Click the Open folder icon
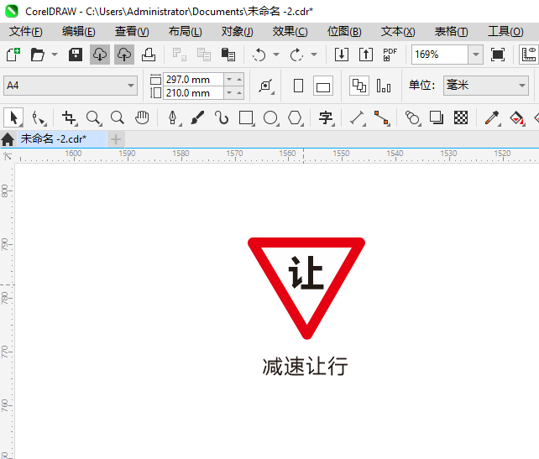Screen dimensions: 539x459 coord(37,55)
